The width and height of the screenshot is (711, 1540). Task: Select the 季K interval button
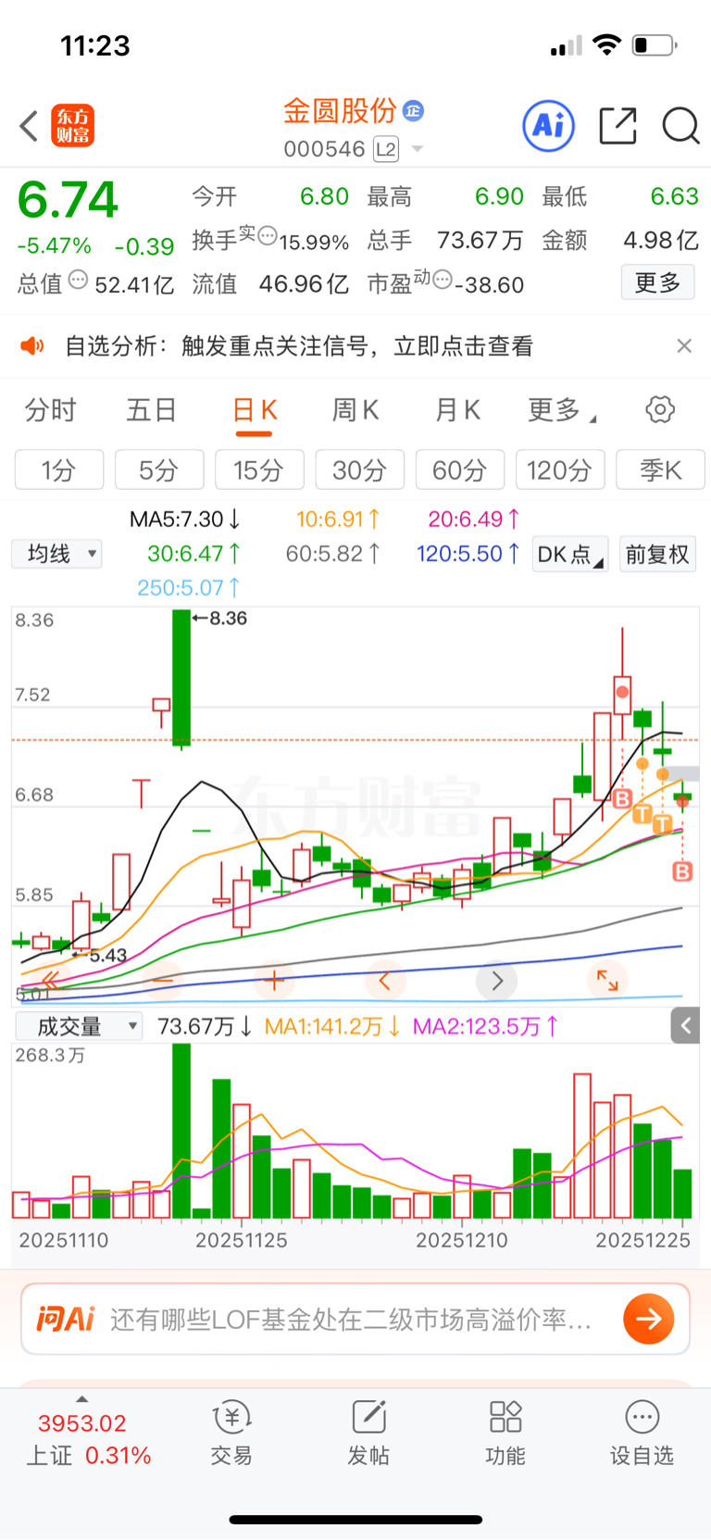point(660,470)
